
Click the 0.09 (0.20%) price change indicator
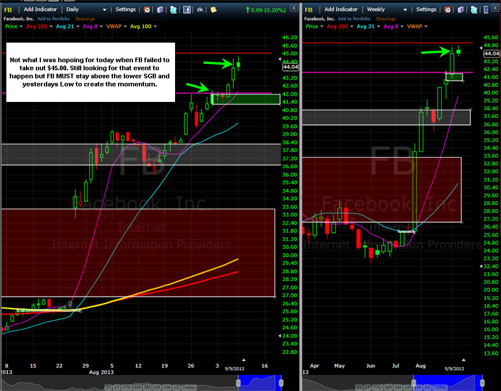265,10
